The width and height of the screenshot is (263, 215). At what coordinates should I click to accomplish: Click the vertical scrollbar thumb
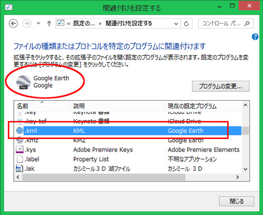(246, 131)
